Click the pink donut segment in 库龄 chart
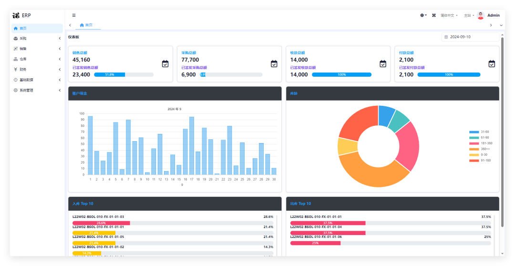The height and width of the screenshot is (266, 515). pyautogui.click(x=409, y=147)
